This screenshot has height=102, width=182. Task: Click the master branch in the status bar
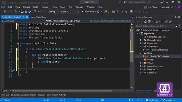[169, 100]
